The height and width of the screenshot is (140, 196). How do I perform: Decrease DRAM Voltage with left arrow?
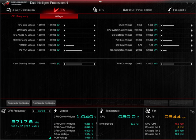162,25
